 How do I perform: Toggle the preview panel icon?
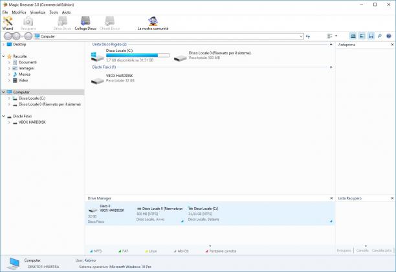pos(362,36)
